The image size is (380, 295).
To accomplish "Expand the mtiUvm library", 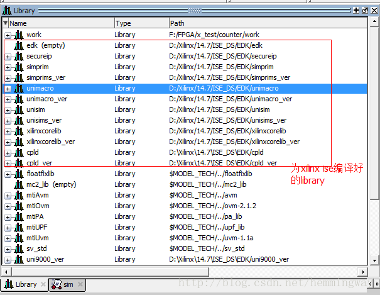I will pyautogui.click(x=8, y=238).
